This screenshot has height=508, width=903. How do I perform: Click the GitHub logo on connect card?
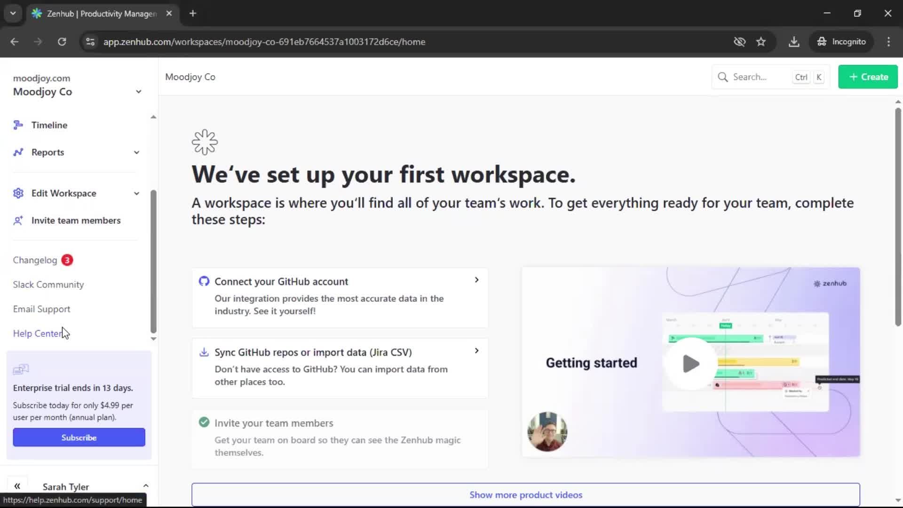[x=204, y=281]
